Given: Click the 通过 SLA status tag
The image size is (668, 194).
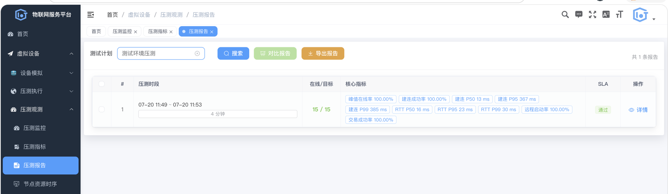Looking at the screenshot, I should (x=603, y=110).
